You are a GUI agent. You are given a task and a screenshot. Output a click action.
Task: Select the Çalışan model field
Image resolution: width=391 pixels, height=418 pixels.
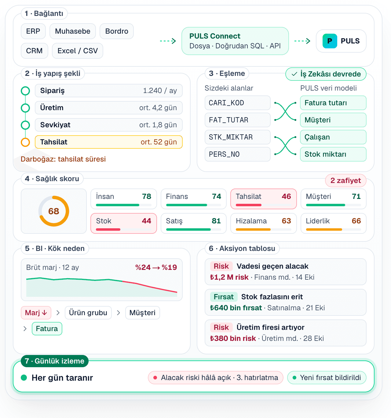[x=333, y=137]
